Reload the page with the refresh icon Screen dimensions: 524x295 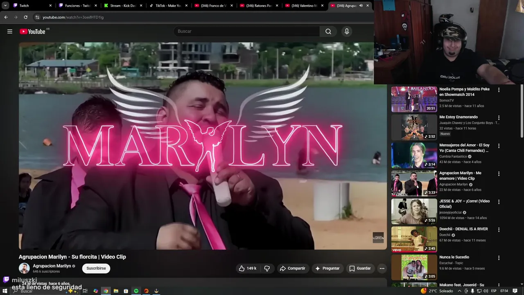pyautogui.click(x=25, y=17)
